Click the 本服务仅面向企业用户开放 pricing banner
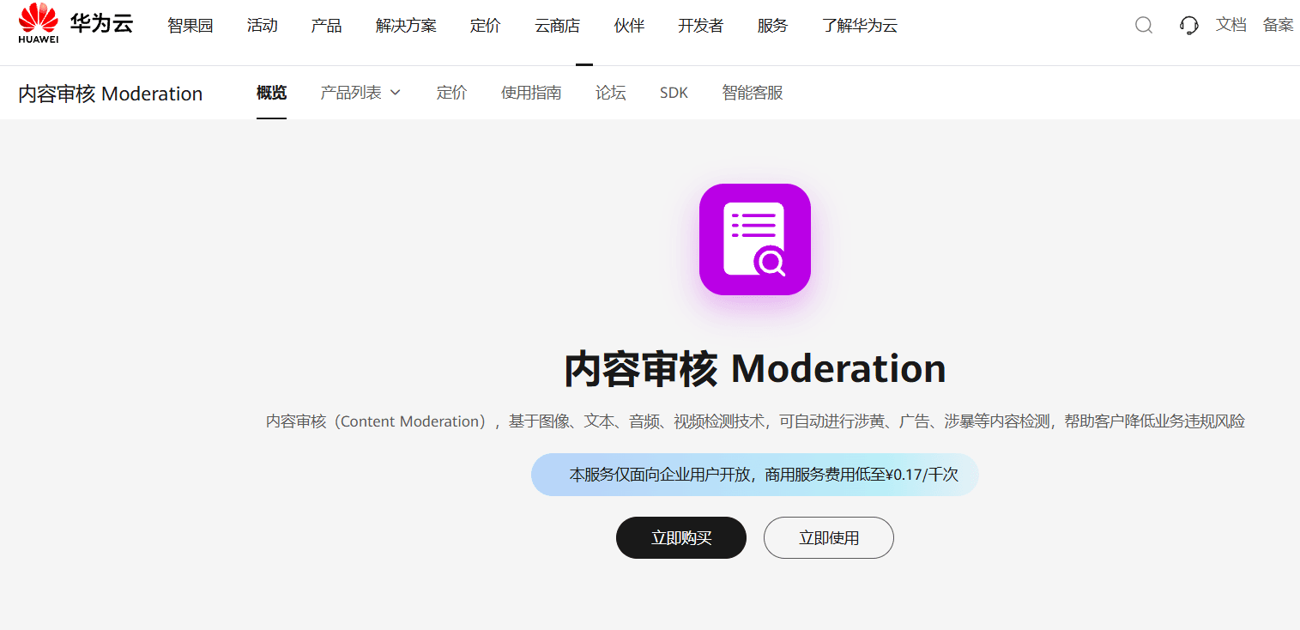This screenshot has width=1300, height=630. pyautogui.click(x=755, y=475)
